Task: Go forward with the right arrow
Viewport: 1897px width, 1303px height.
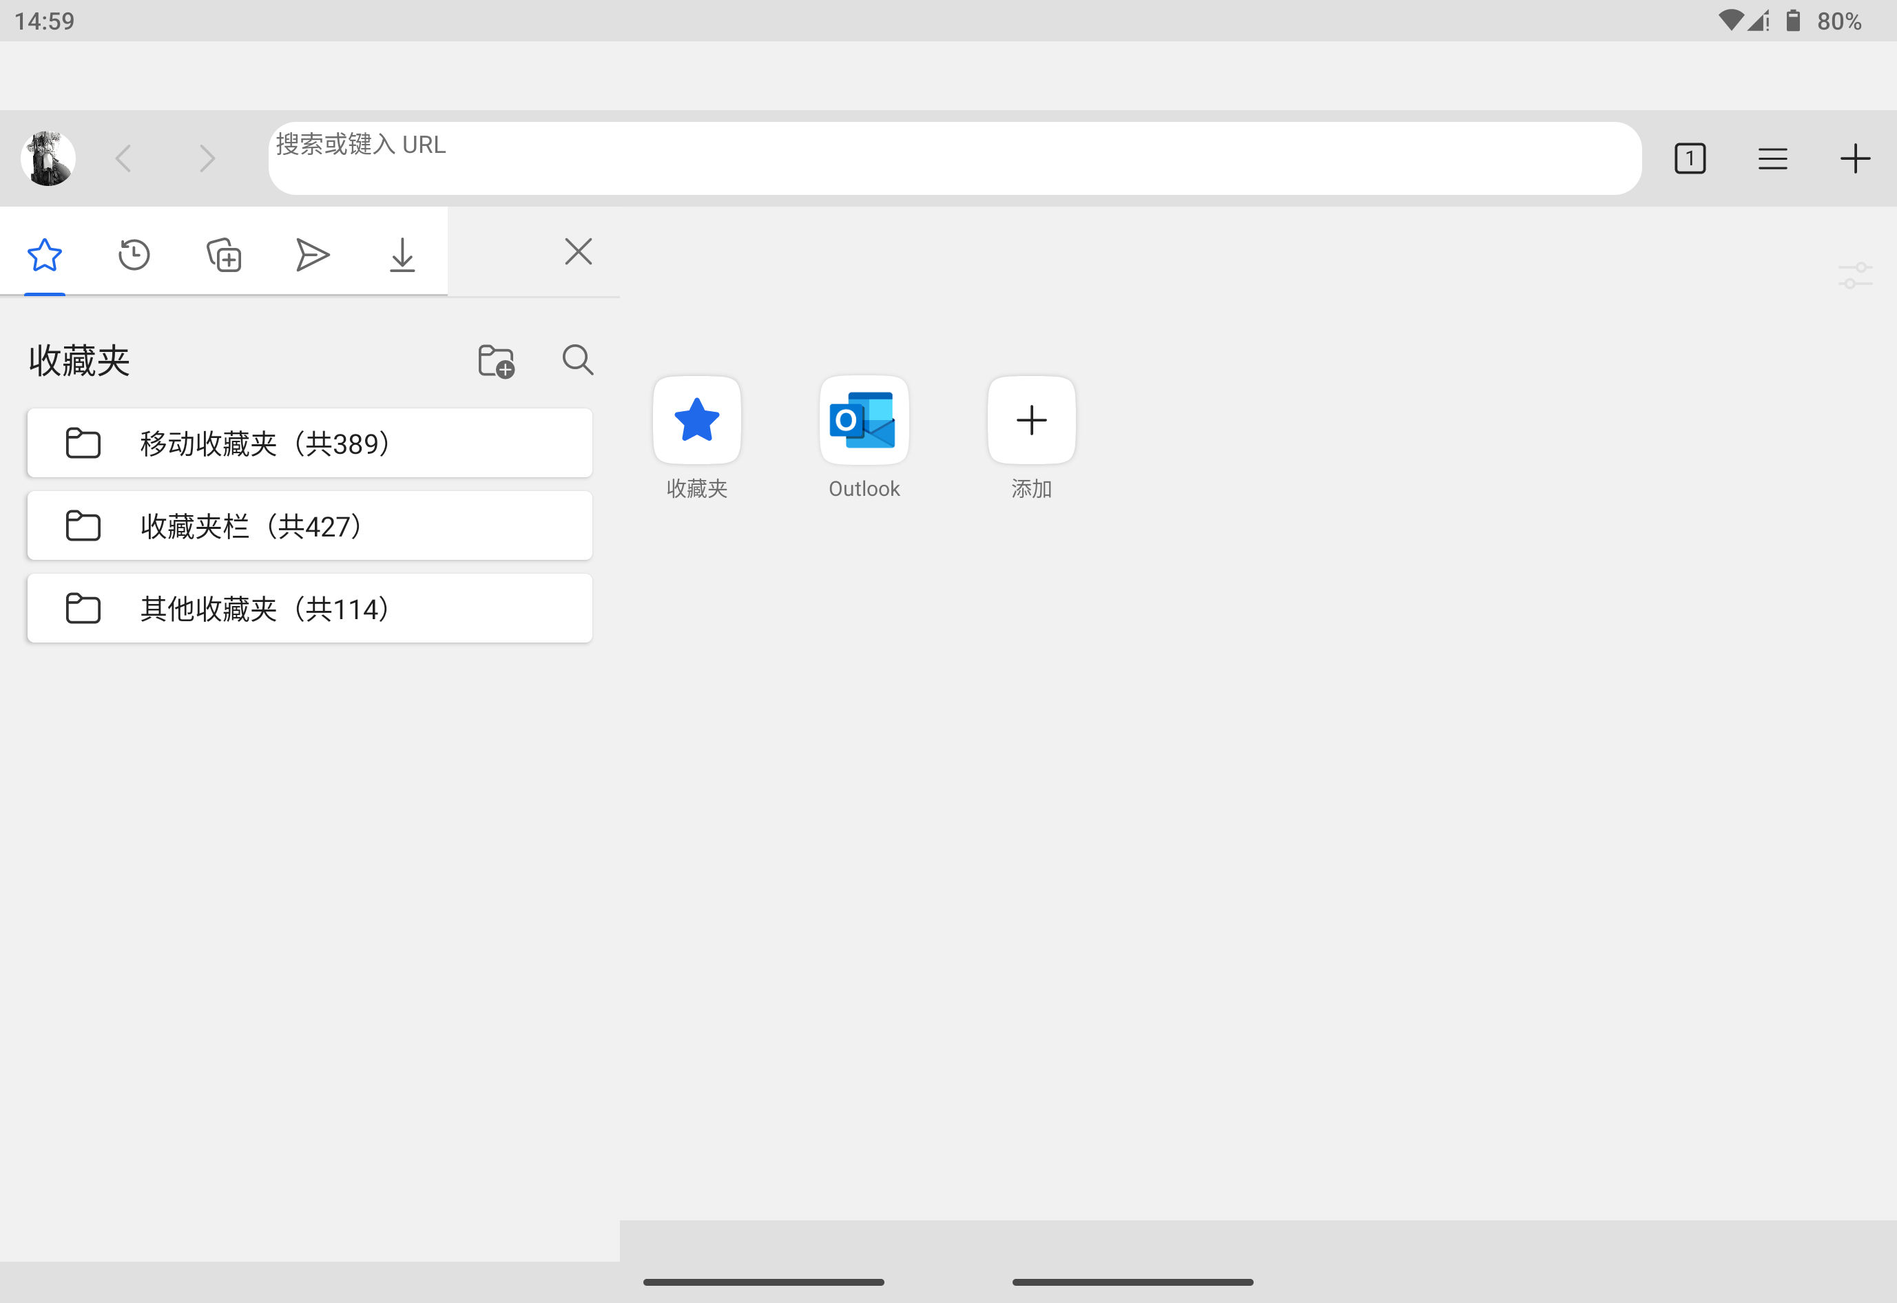Action: click(x=207, y=158)
